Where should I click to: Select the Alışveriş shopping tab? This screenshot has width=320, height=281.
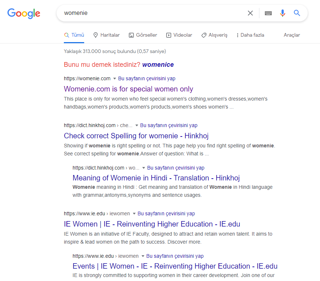[x=214, y=35]
